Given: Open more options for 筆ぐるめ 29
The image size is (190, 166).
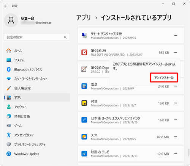Looking at the screenshot, I should [176, 52].
